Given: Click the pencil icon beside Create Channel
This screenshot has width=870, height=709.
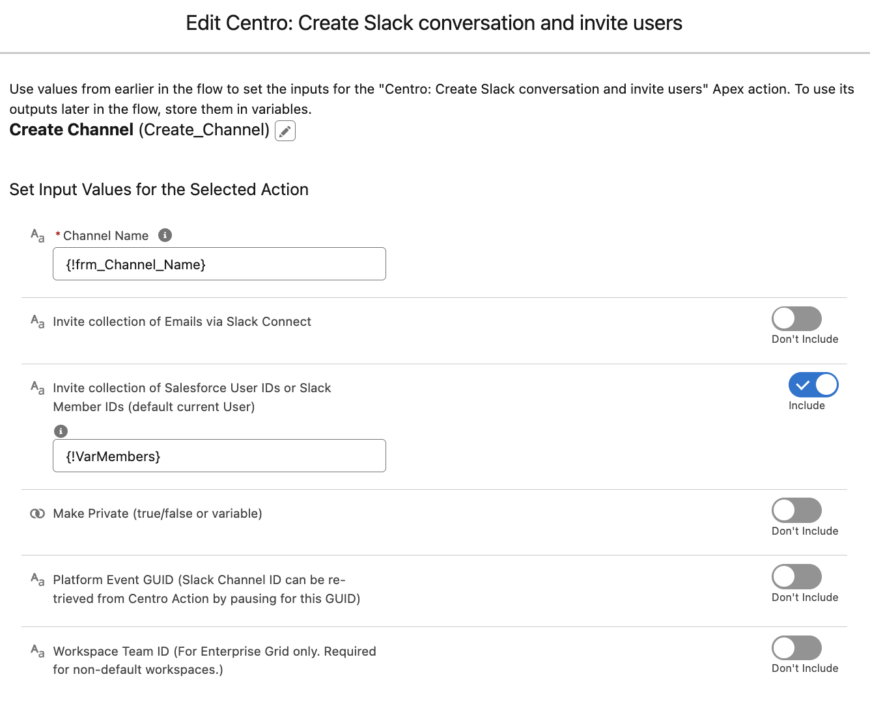Looking at the screenshot, I should 285,131.
